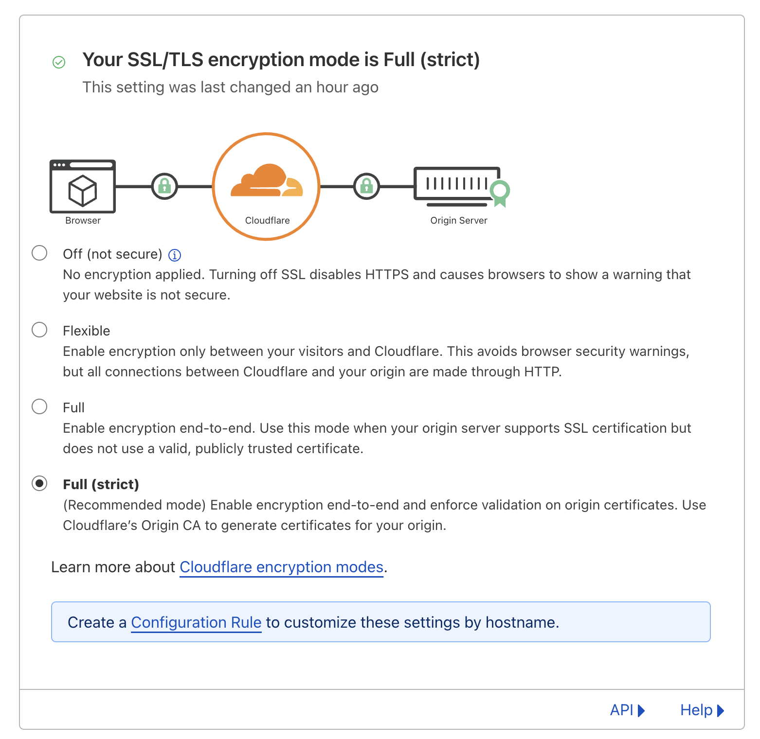Image resolution: width=760 pixels, height=739 pixels.
Task: Click the blue Configuration Rule banner
Action: click(381, 622)
